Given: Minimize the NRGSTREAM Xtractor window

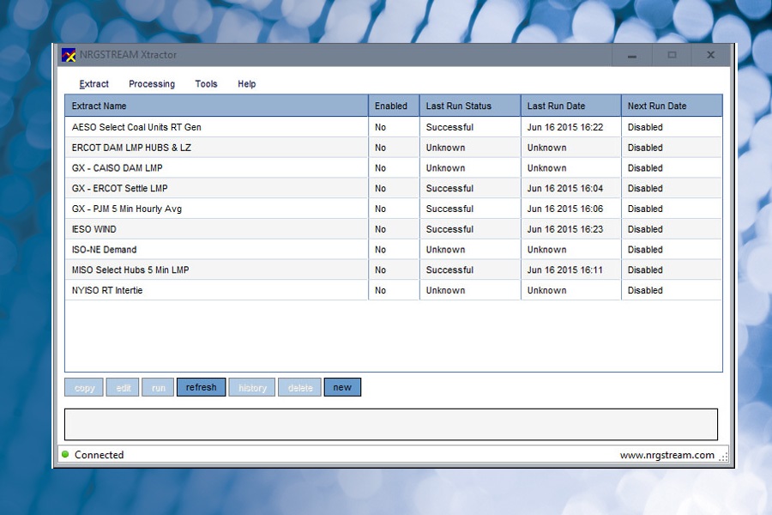Looking at the screenshot, I should click(631, 55).
